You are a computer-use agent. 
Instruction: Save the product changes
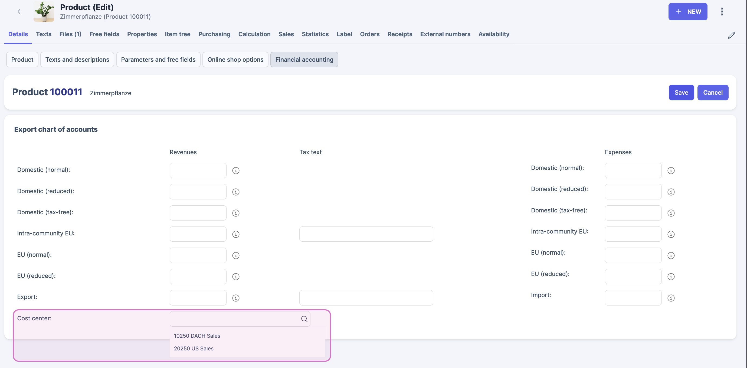(681, 92)
